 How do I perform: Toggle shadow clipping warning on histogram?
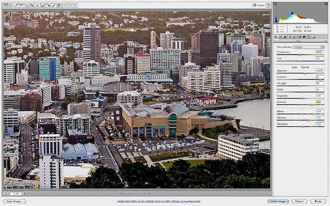[275, 4]
